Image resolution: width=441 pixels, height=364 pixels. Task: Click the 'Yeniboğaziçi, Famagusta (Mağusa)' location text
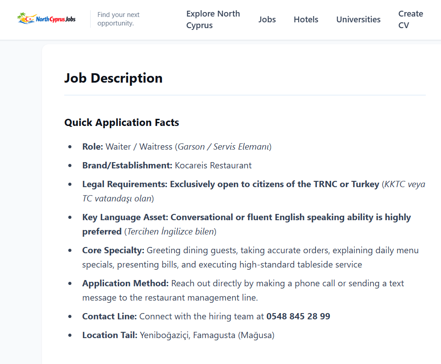pos(207,335)
